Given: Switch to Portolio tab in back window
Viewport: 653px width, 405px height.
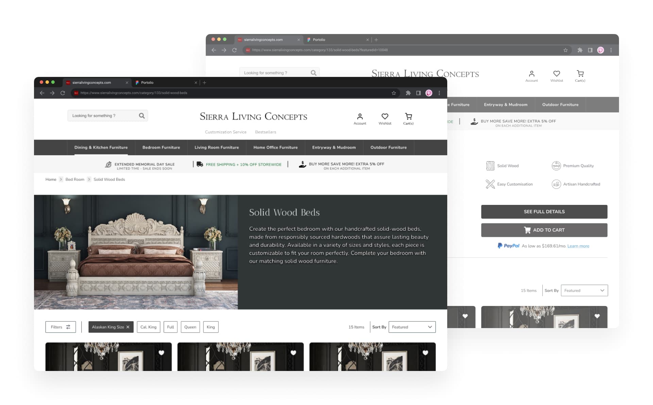Looking at the screenshot, I should (x=337, y=40).
